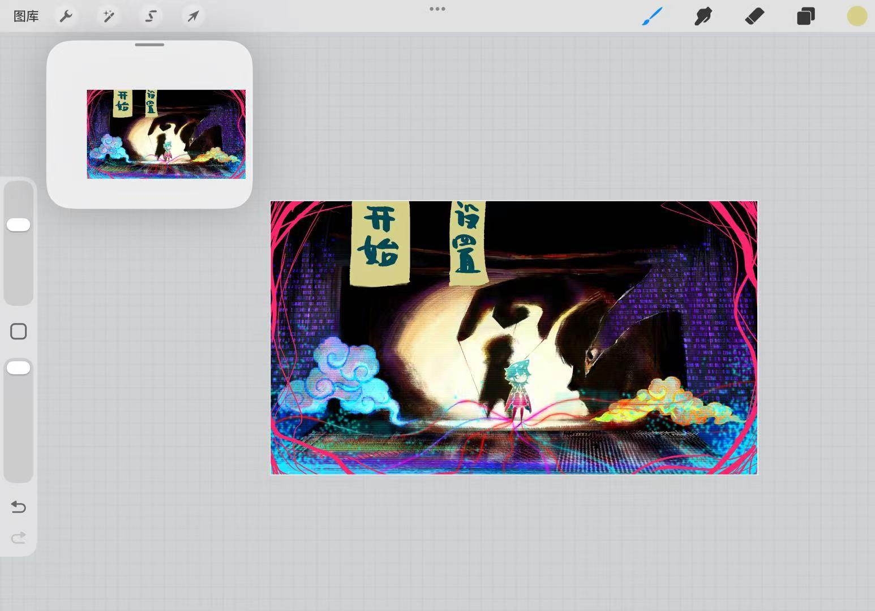Activate the Transform arrow tool

[x=193, y=16]
